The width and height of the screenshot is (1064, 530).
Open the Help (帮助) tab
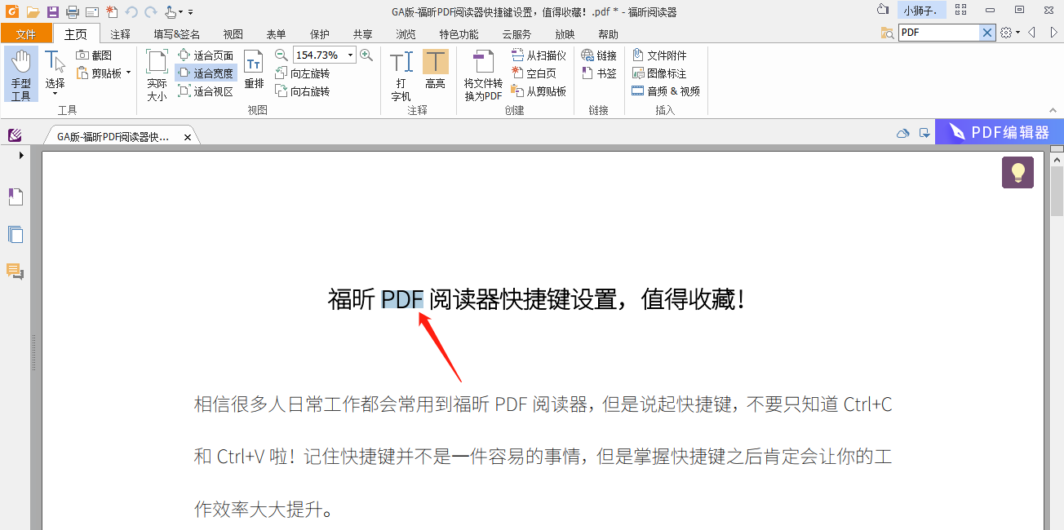tap(608, 34)
